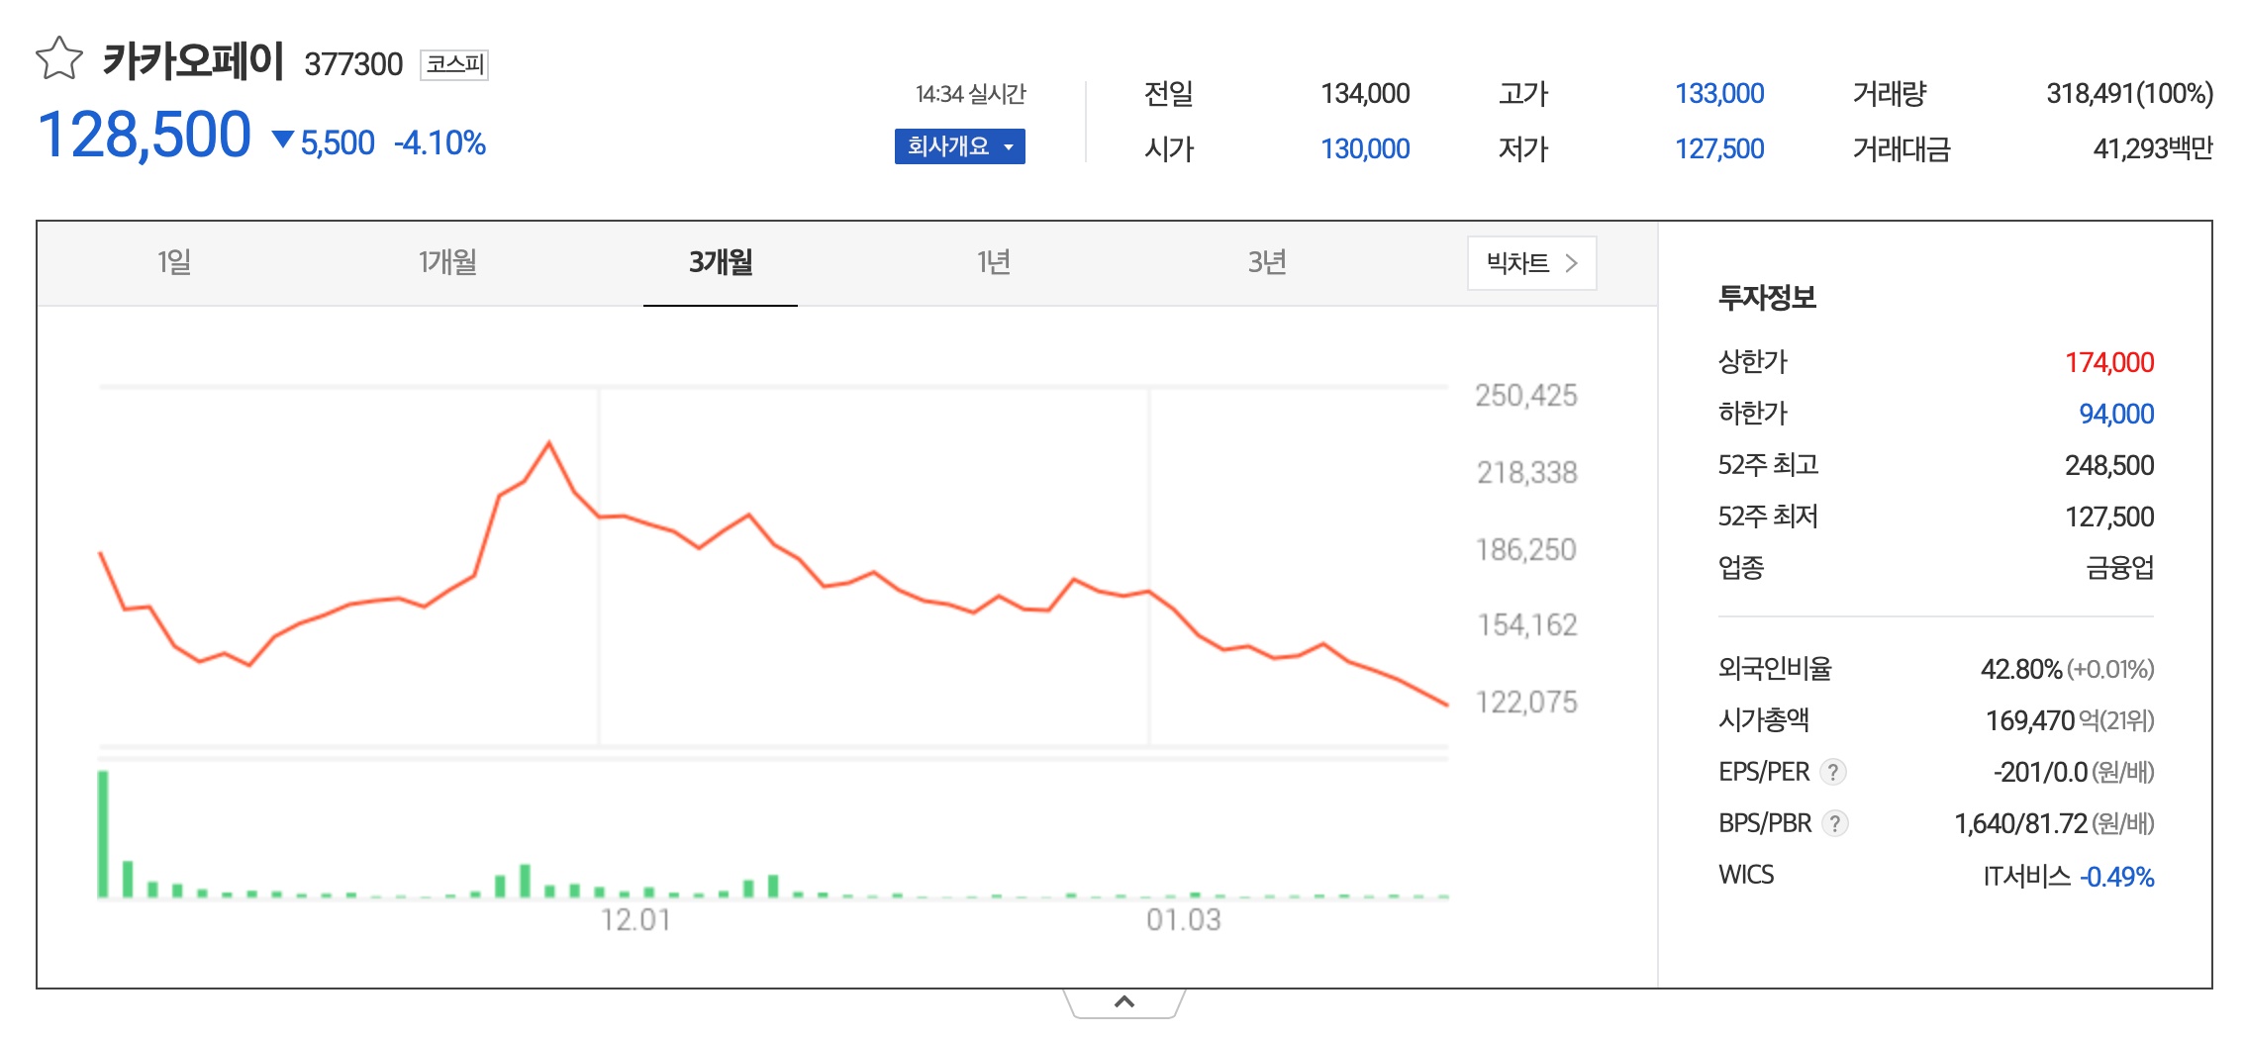Click the stock code 377300
Image resolution: width=2244 pixels, height=1037 pixels.
(x=353, y=64)
